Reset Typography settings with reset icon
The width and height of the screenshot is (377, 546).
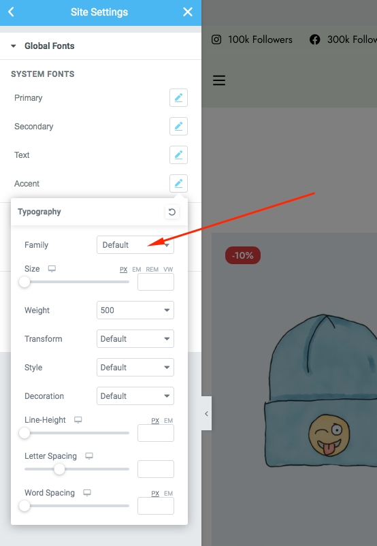172,212
